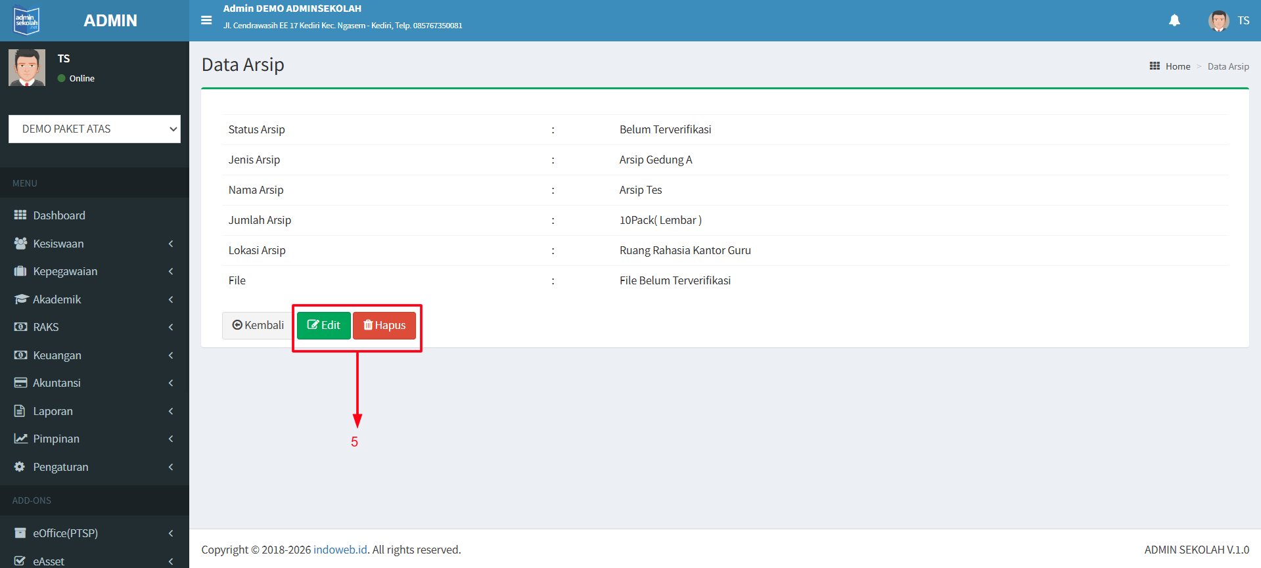Click the Home breadcrumb link

[x=1178, y=66]
